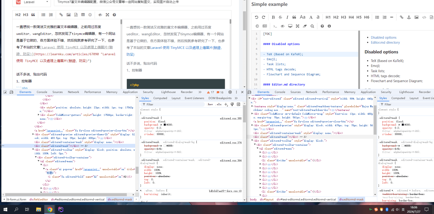Open Computed tab in left DevTools
Viewport: 434px width, 214px height.
point(160,98)
